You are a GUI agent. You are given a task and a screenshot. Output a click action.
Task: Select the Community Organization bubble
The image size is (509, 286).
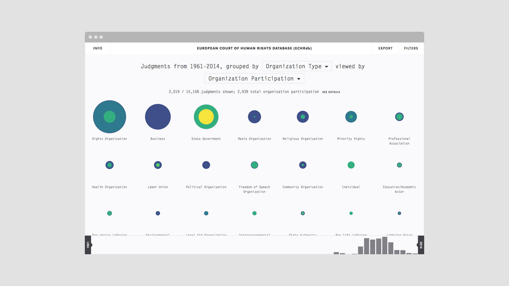tap(303, 165)
